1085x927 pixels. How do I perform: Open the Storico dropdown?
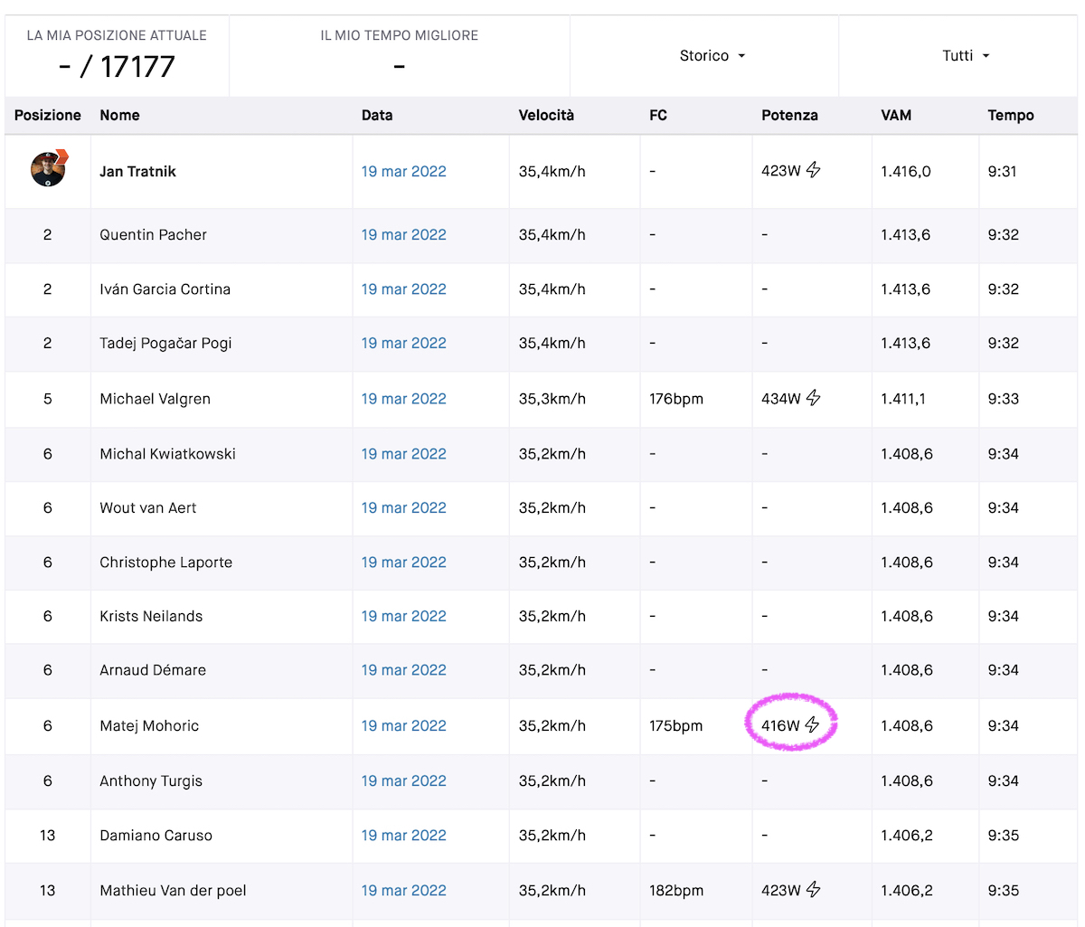(712, 56)
